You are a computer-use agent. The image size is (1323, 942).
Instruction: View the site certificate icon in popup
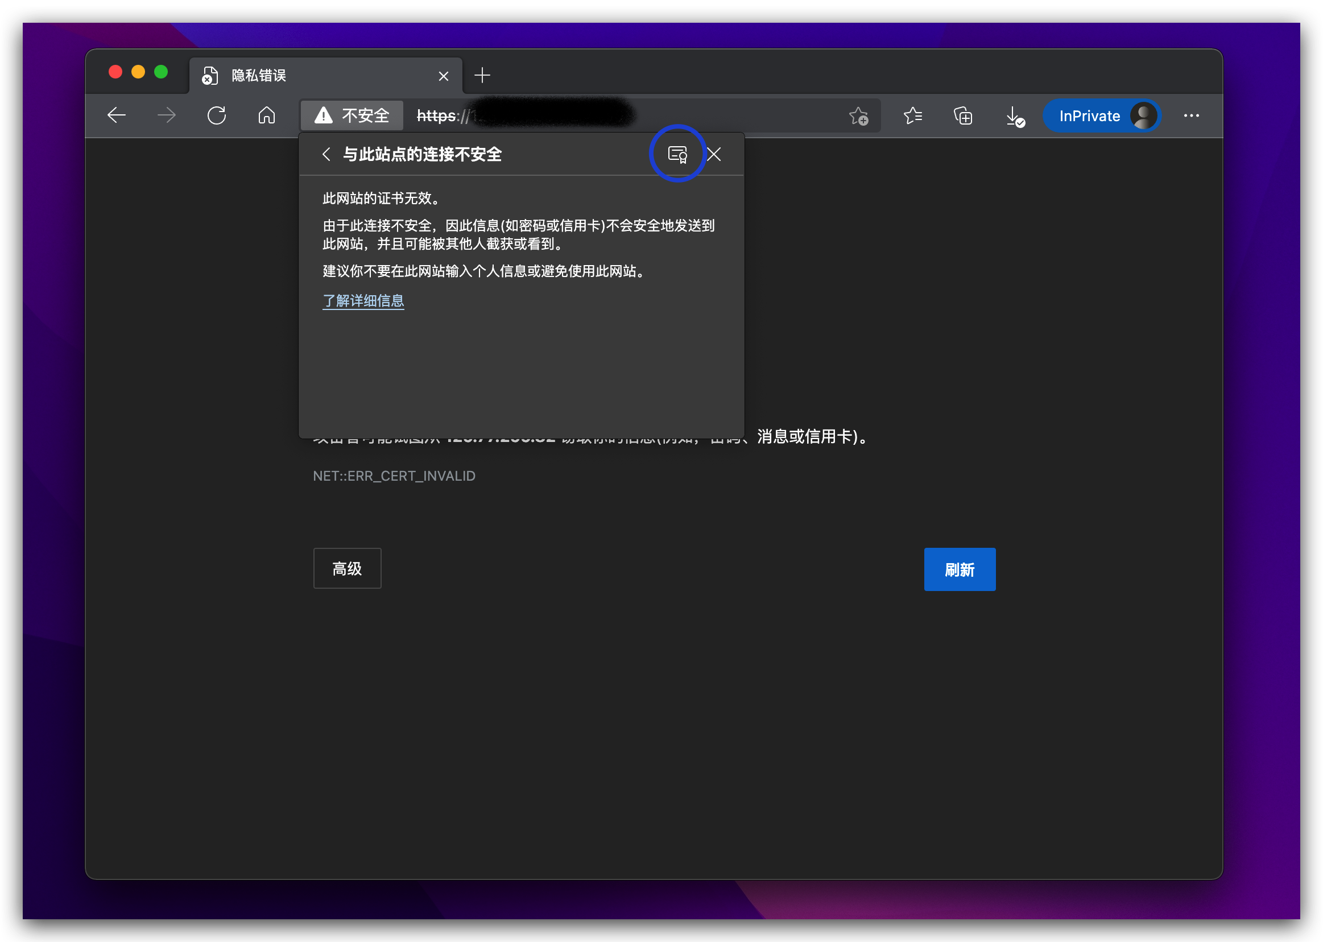(x=678, y=154)
